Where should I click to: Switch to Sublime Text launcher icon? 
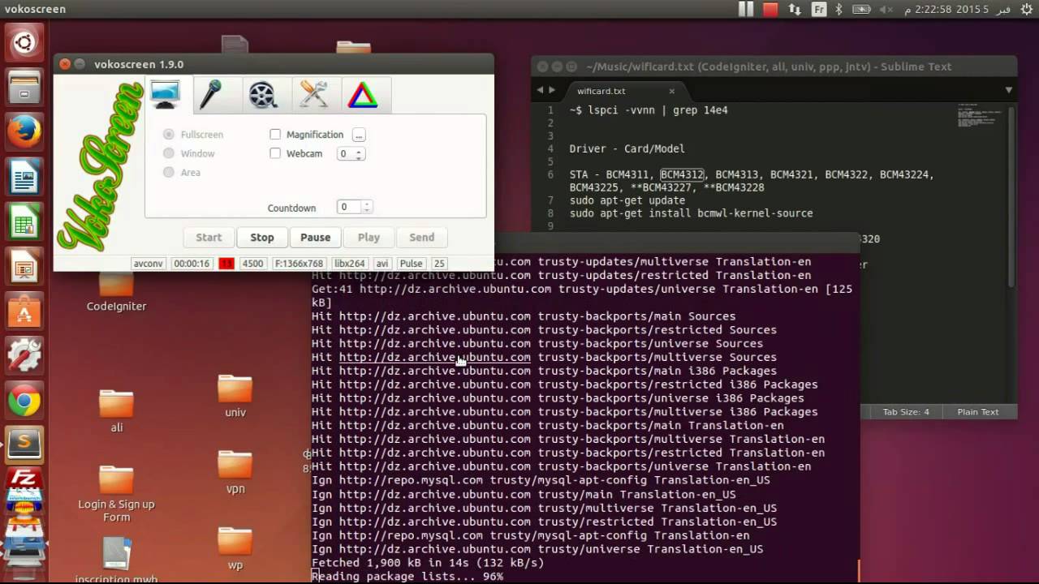coord(24,444)
